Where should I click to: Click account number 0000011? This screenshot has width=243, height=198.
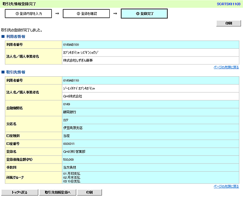[69, 144]
